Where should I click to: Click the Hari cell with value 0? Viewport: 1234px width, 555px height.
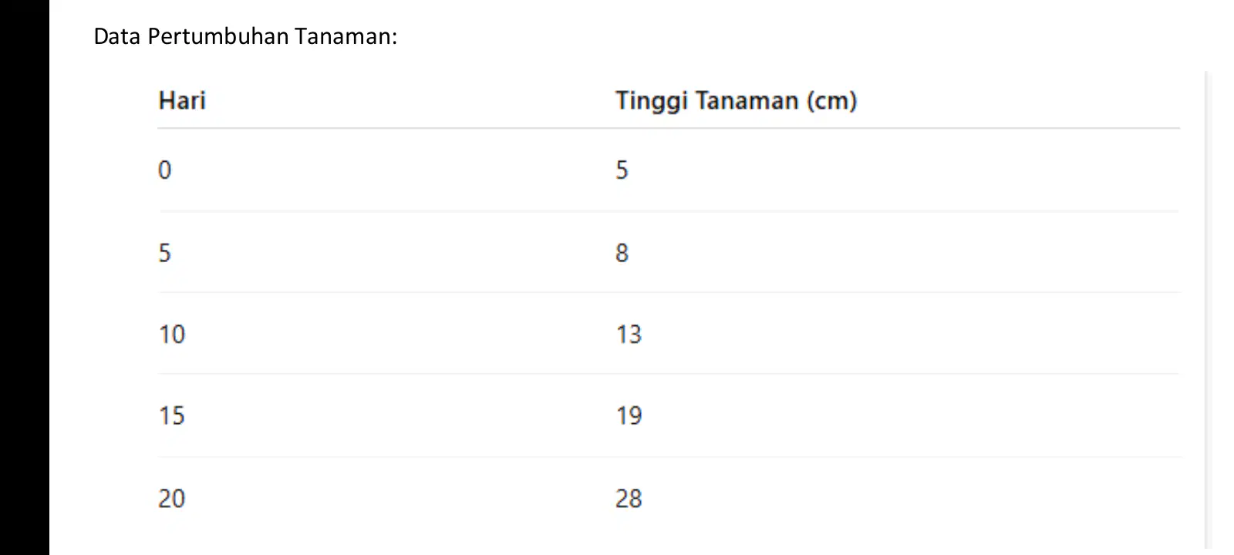tap(165, 170)
